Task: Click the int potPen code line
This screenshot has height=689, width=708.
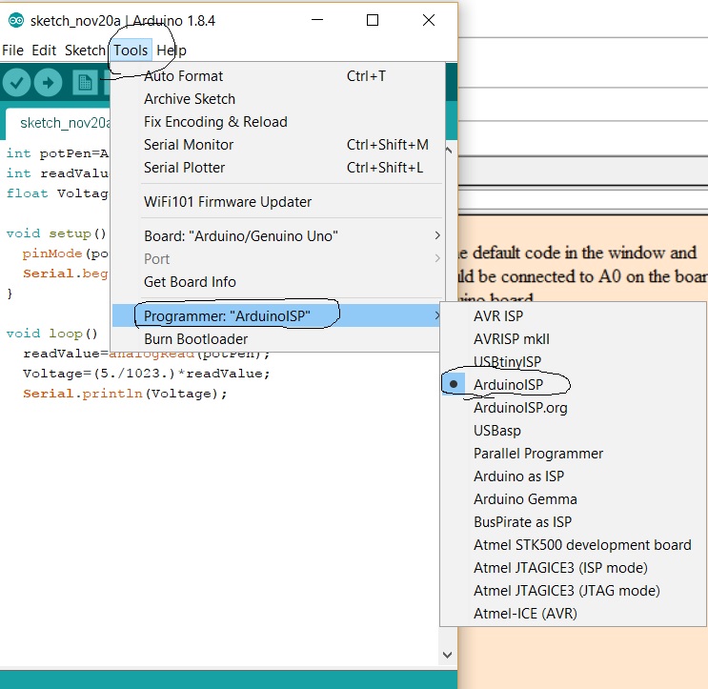Action: click(57, 153)
